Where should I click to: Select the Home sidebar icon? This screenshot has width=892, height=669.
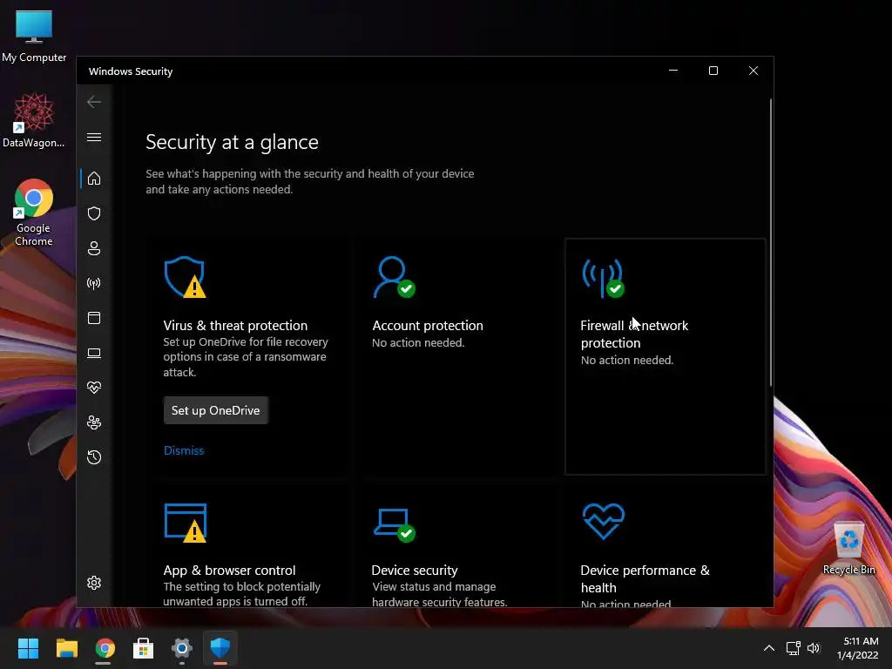click(94, 179)
